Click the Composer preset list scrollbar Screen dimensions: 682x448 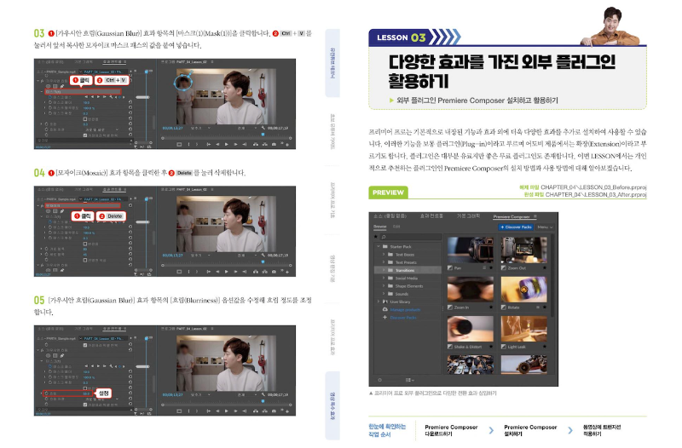[552, 275]
